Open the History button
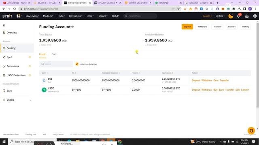Screen dimensions: 259x145 click(245, 27)
